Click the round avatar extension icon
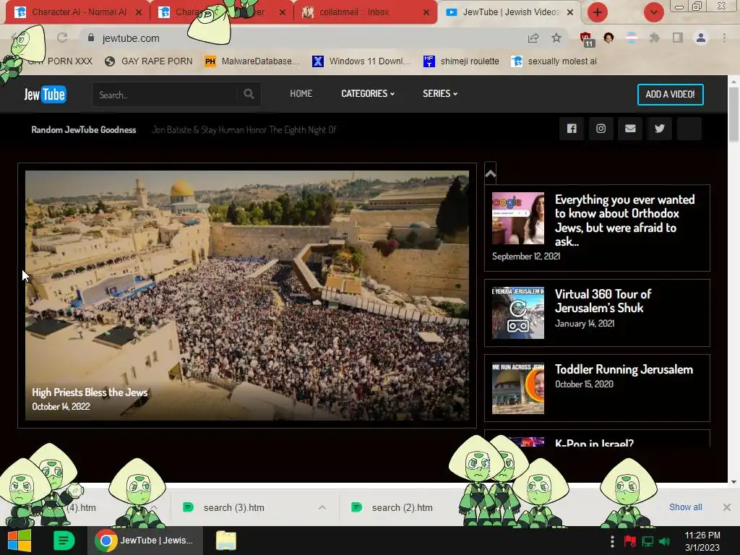The image size is (740, 555). pos(608,38)
